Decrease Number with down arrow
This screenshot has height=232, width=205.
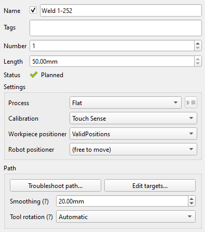tap(198, 48)
